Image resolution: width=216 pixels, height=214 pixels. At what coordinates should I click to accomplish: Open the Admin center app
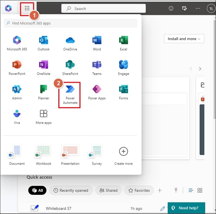(17, 92)
